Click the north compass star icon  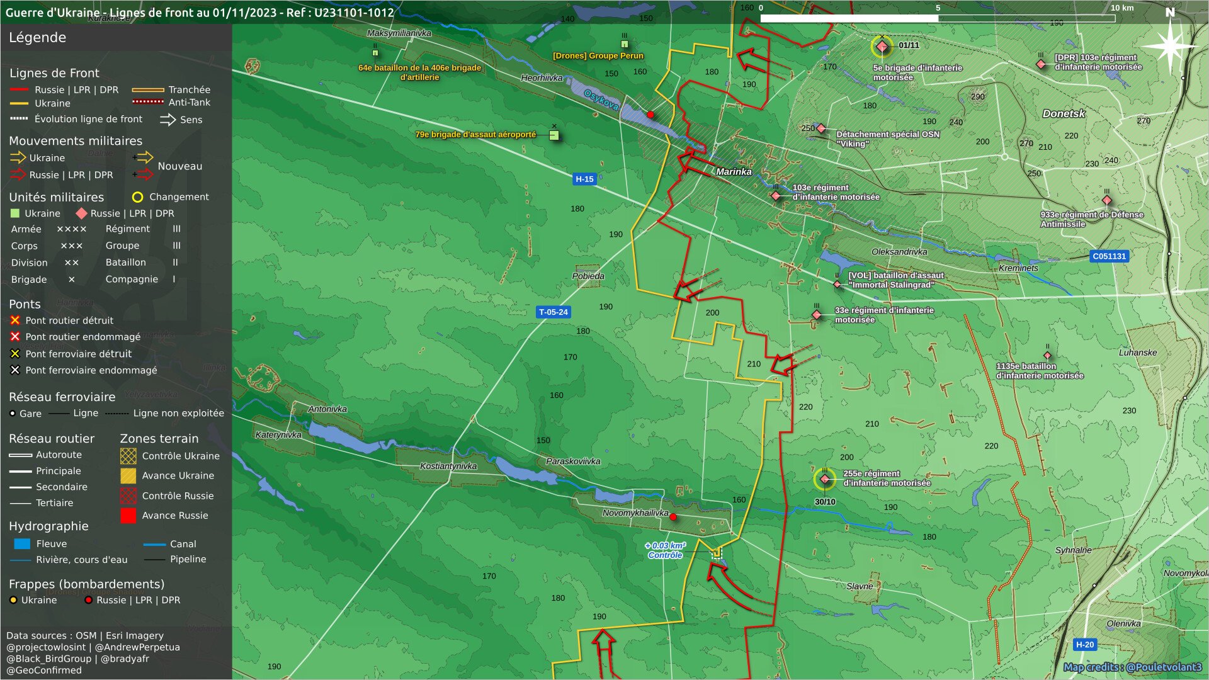(x=1169, y=45)
